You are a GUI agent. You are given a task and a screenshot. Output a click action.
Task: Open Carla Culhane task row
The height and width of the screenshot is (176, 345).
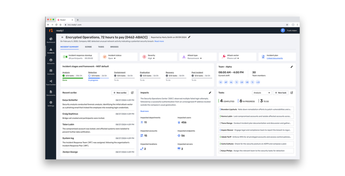(x=256, y=144)
